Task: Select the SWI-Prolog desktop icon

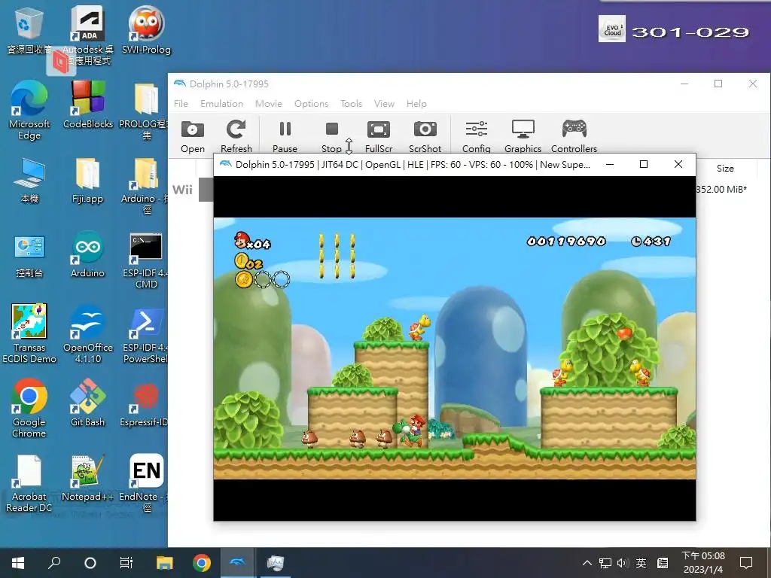Action: coord(146,30)
